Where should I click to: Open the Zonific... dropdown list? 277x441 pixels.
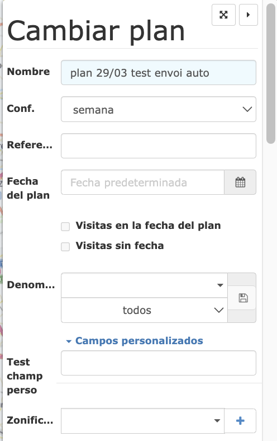point(142,421)
